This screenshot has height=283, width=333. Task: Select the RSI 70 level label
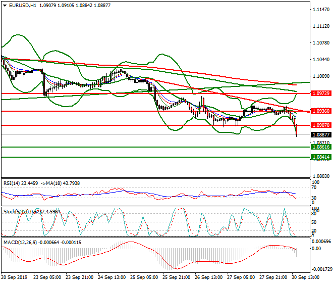click(x=314, y=187)
